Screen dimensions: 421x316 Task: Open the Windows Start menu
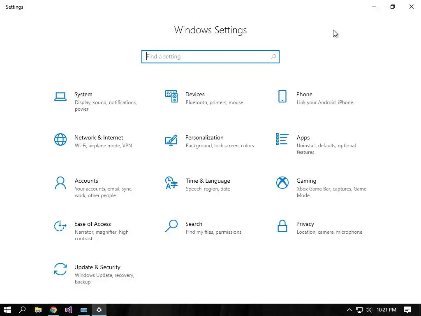pyautogui.click(x=7, y=310)
